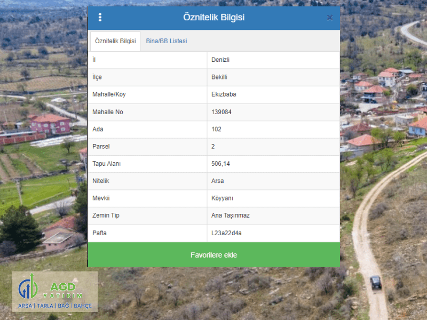Click the Tapu Alanı value 506,14
The image size is (427, 320).
[220, 164]
